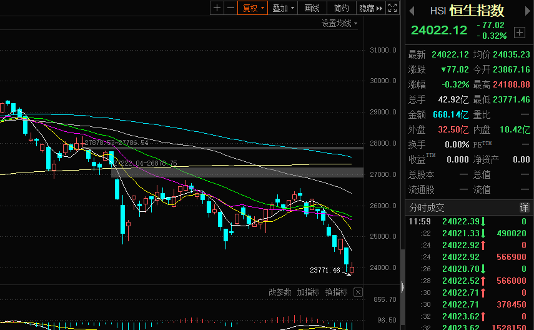The width and height of the screenshot is (534, 330).
Task: Hide side panel with 隐藏 button
Action: point(370,8)
